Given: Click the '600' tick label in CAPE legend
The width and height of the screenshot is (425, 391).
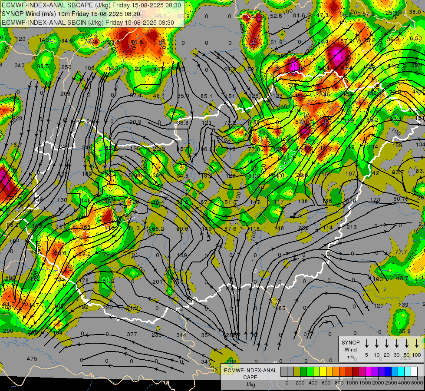Looking at the screenshot, I should (x=326, y=383).
